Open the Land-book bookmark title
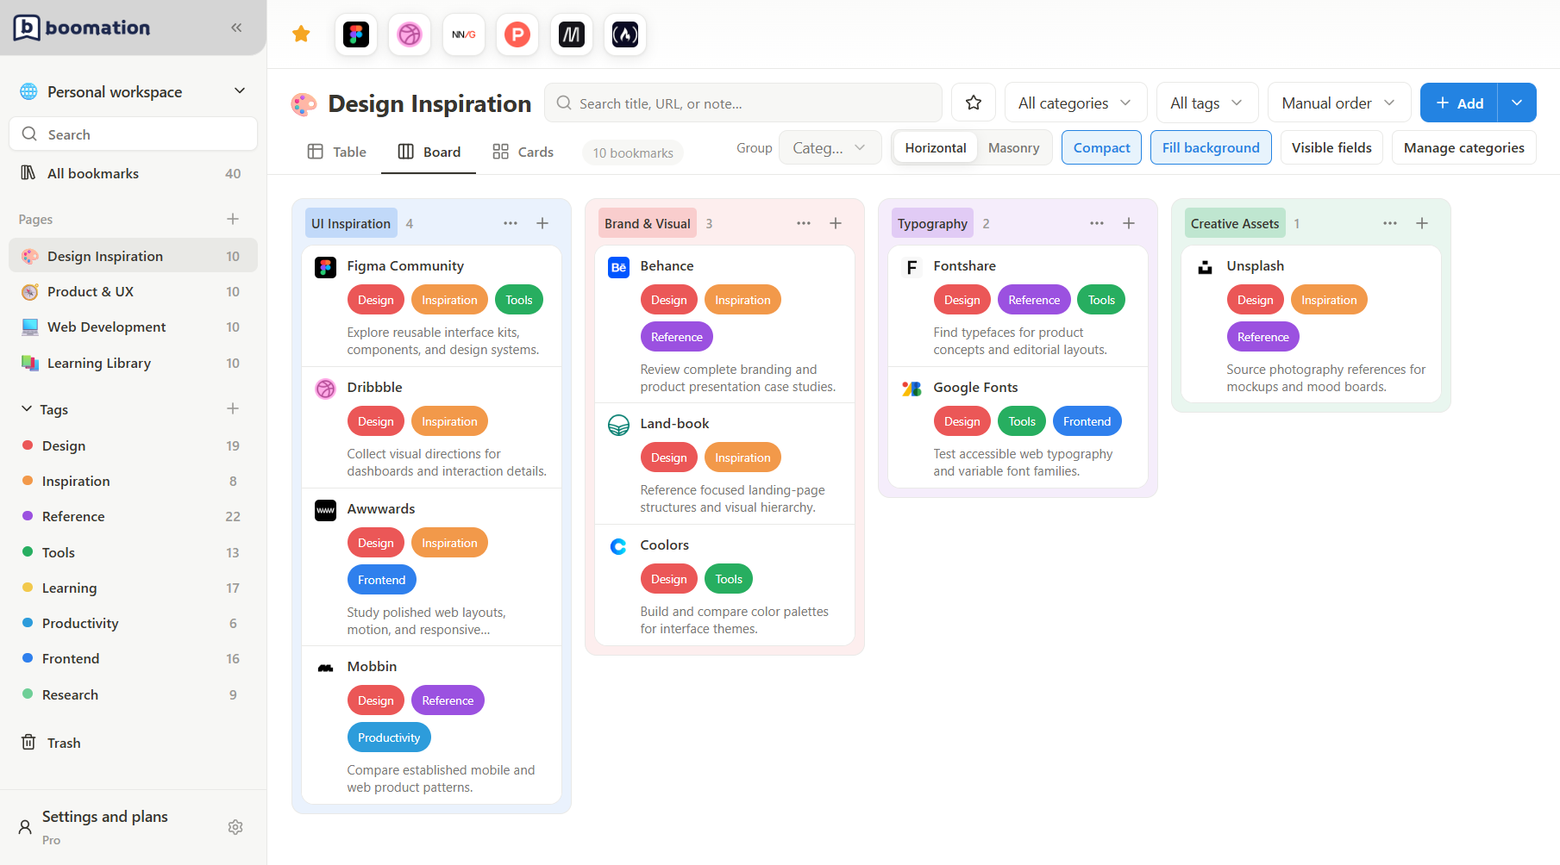The image size is (1560, 865). coord(674,423)
